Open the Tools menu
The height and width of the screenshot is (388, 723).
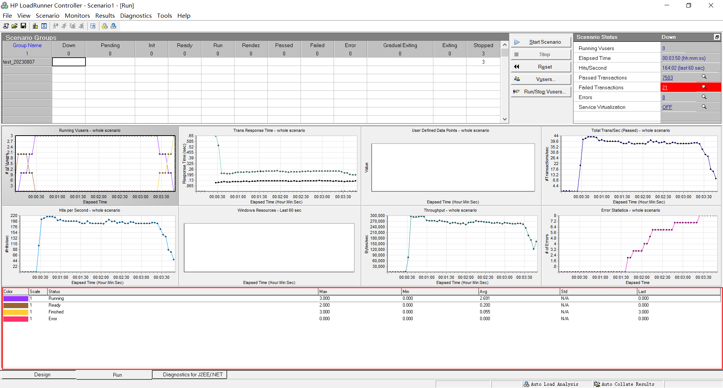point(165,15)
